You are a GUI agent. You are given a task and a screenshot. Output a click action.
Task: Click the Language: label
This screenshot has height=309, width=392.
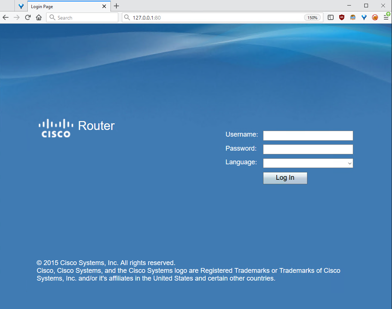[241, 162]
